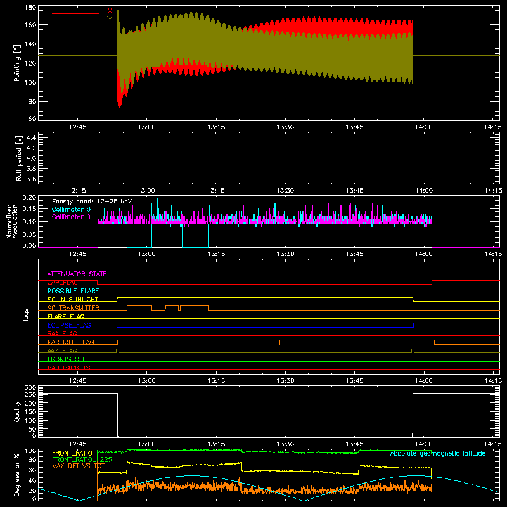Screen dimensions: 507x507
Task: Select the Quality axis title
Action: (17, 411)
